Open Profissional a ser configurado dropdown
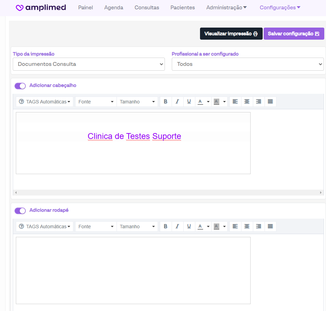326x311 pixels. coord(248,64)
